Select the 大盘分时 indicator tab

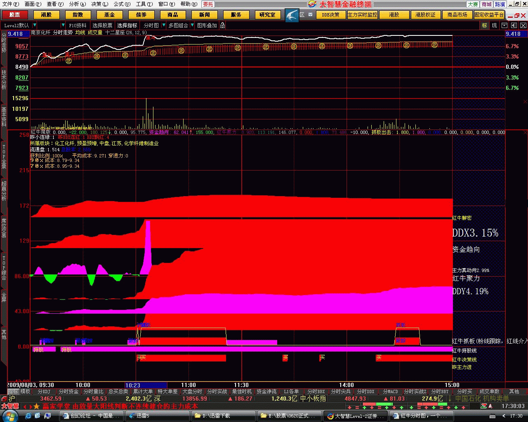192,392
